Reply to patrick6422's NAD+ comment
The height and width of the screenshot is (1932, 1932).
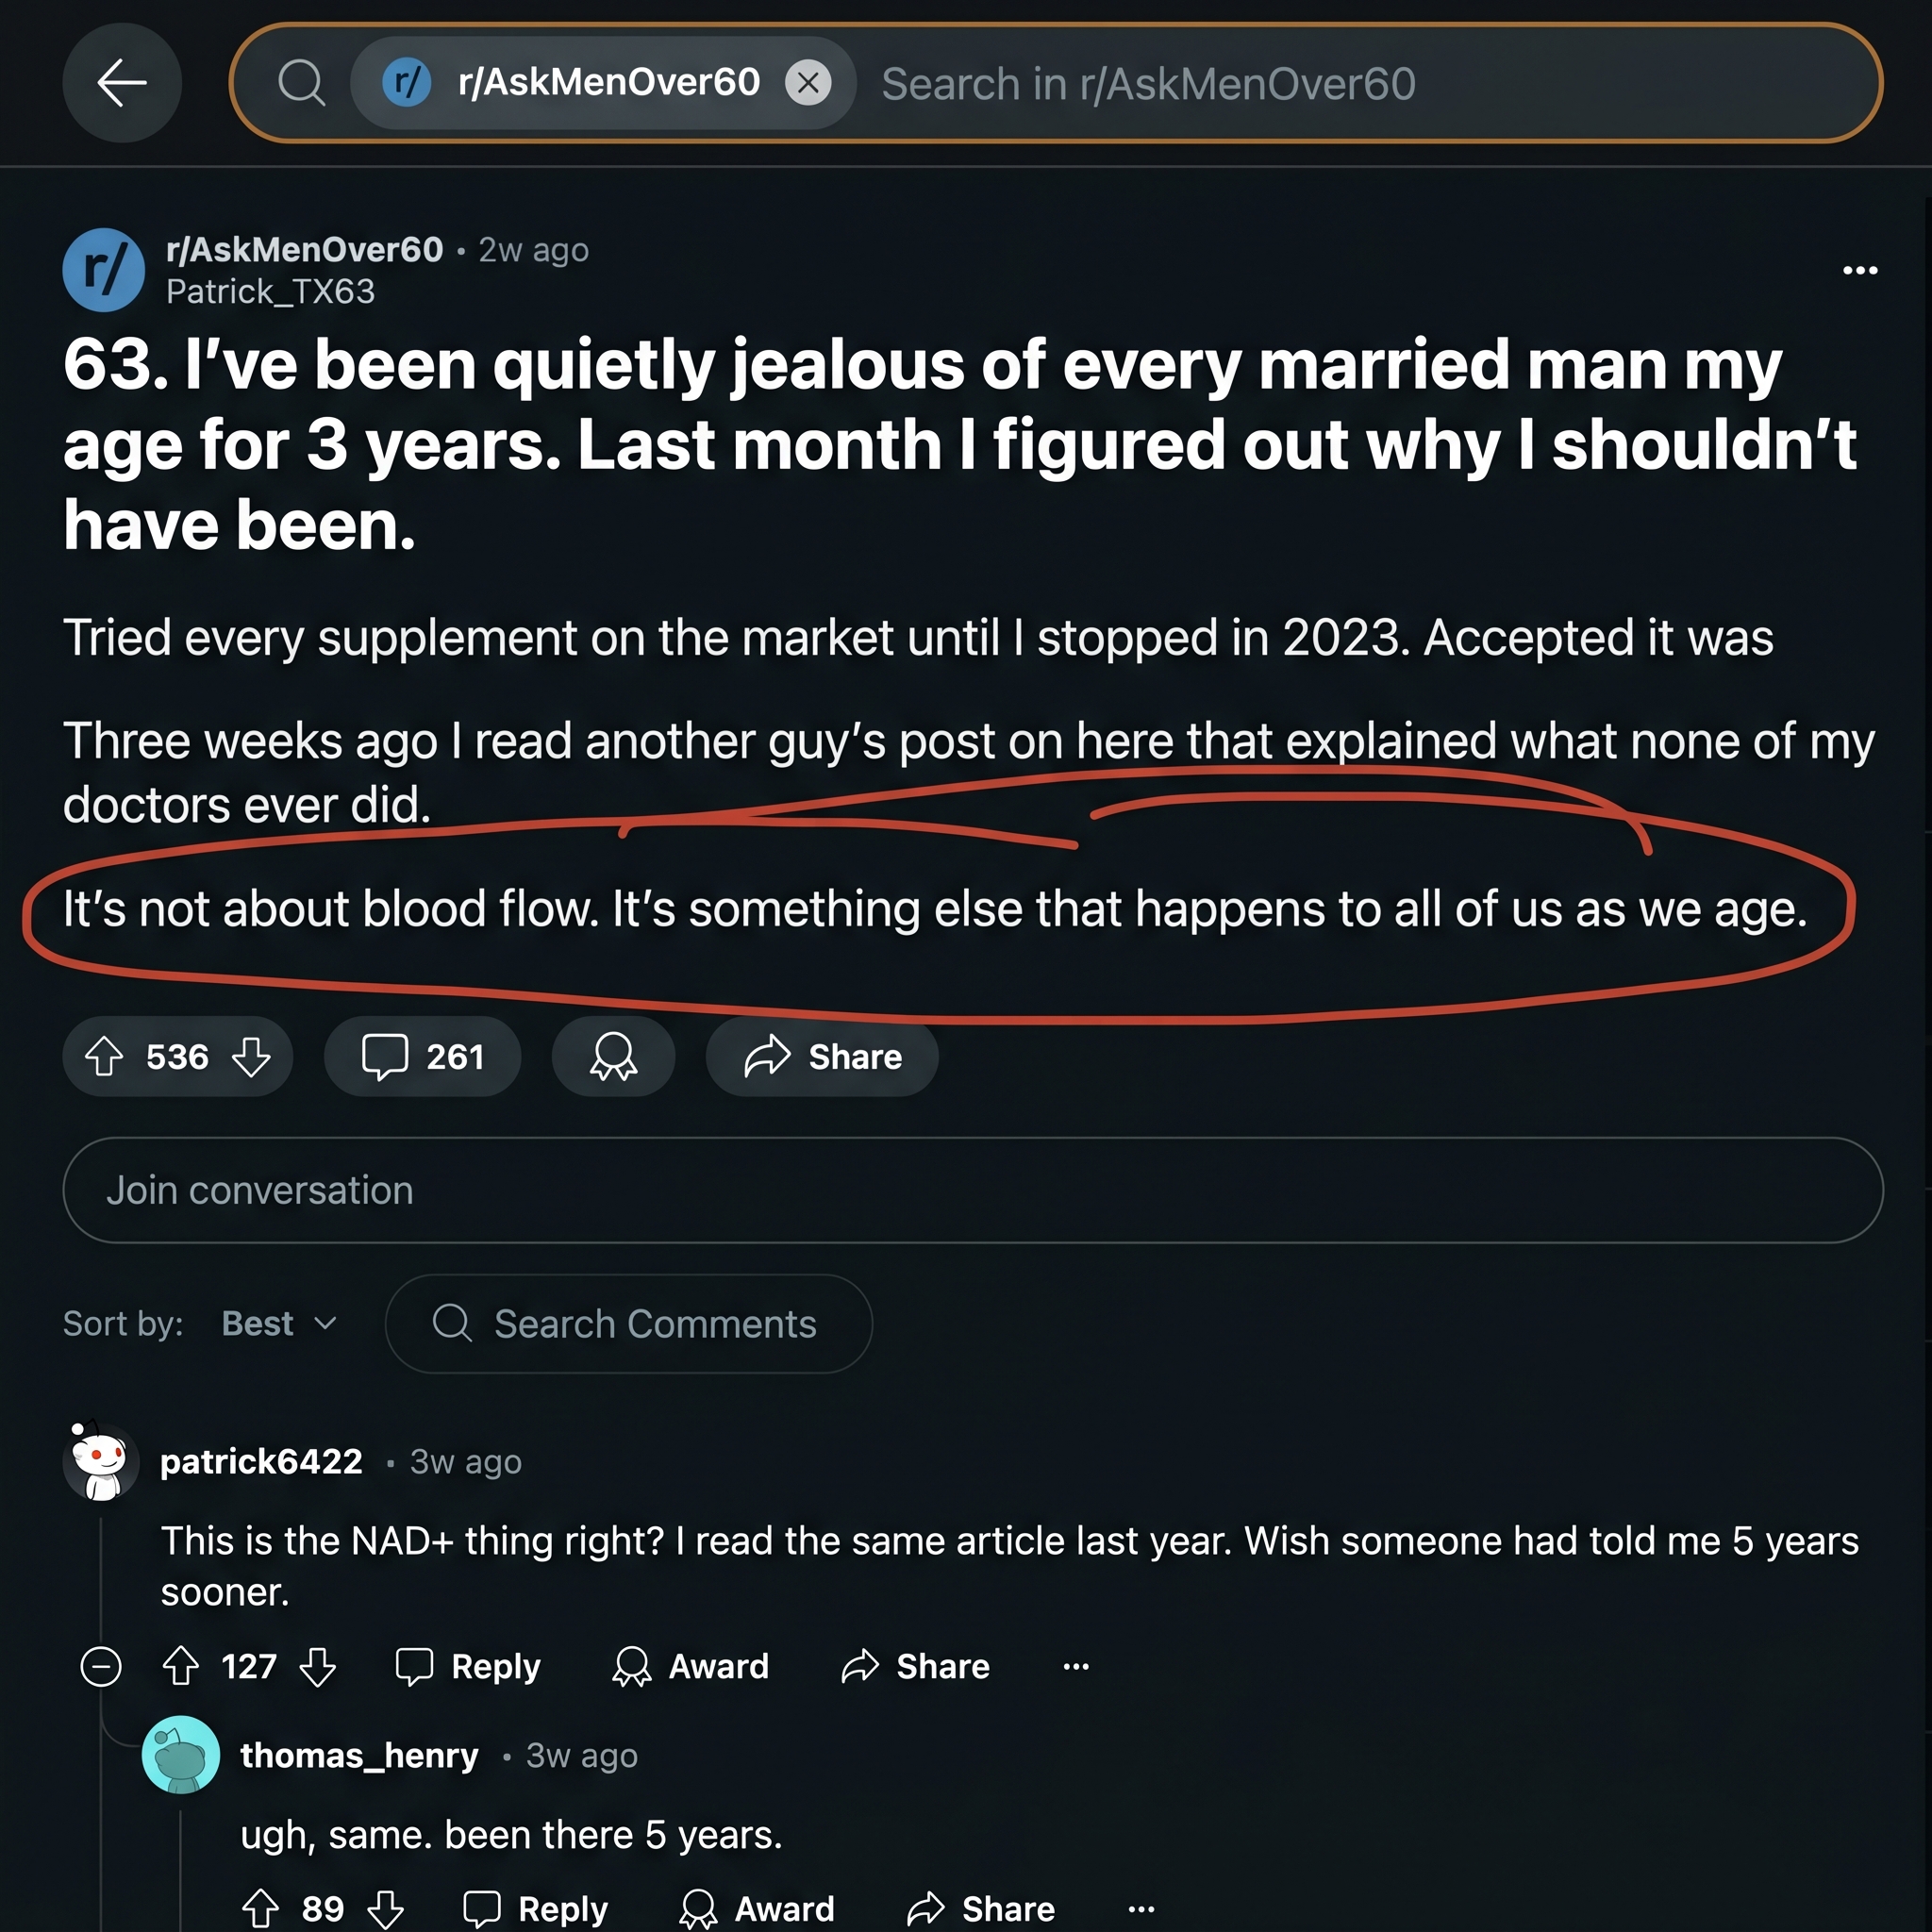pyautogui.click(x=468, y=1666)
